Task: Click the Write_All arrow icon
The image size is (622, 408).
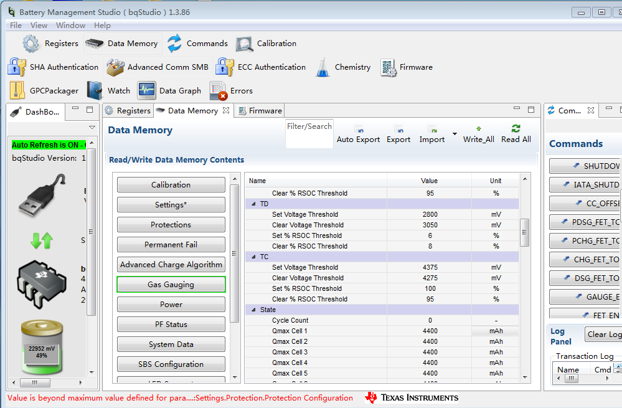Action: click(x=479, y=128)
